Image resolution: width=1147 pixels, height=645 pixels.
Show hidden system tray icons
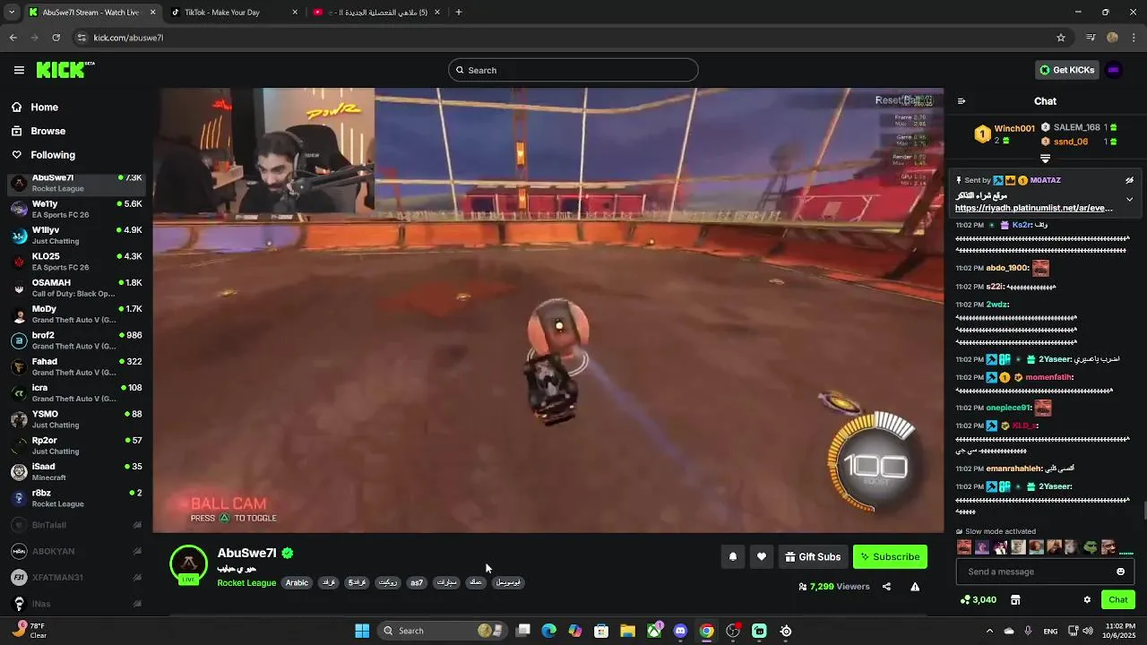[x=989, y=631]
